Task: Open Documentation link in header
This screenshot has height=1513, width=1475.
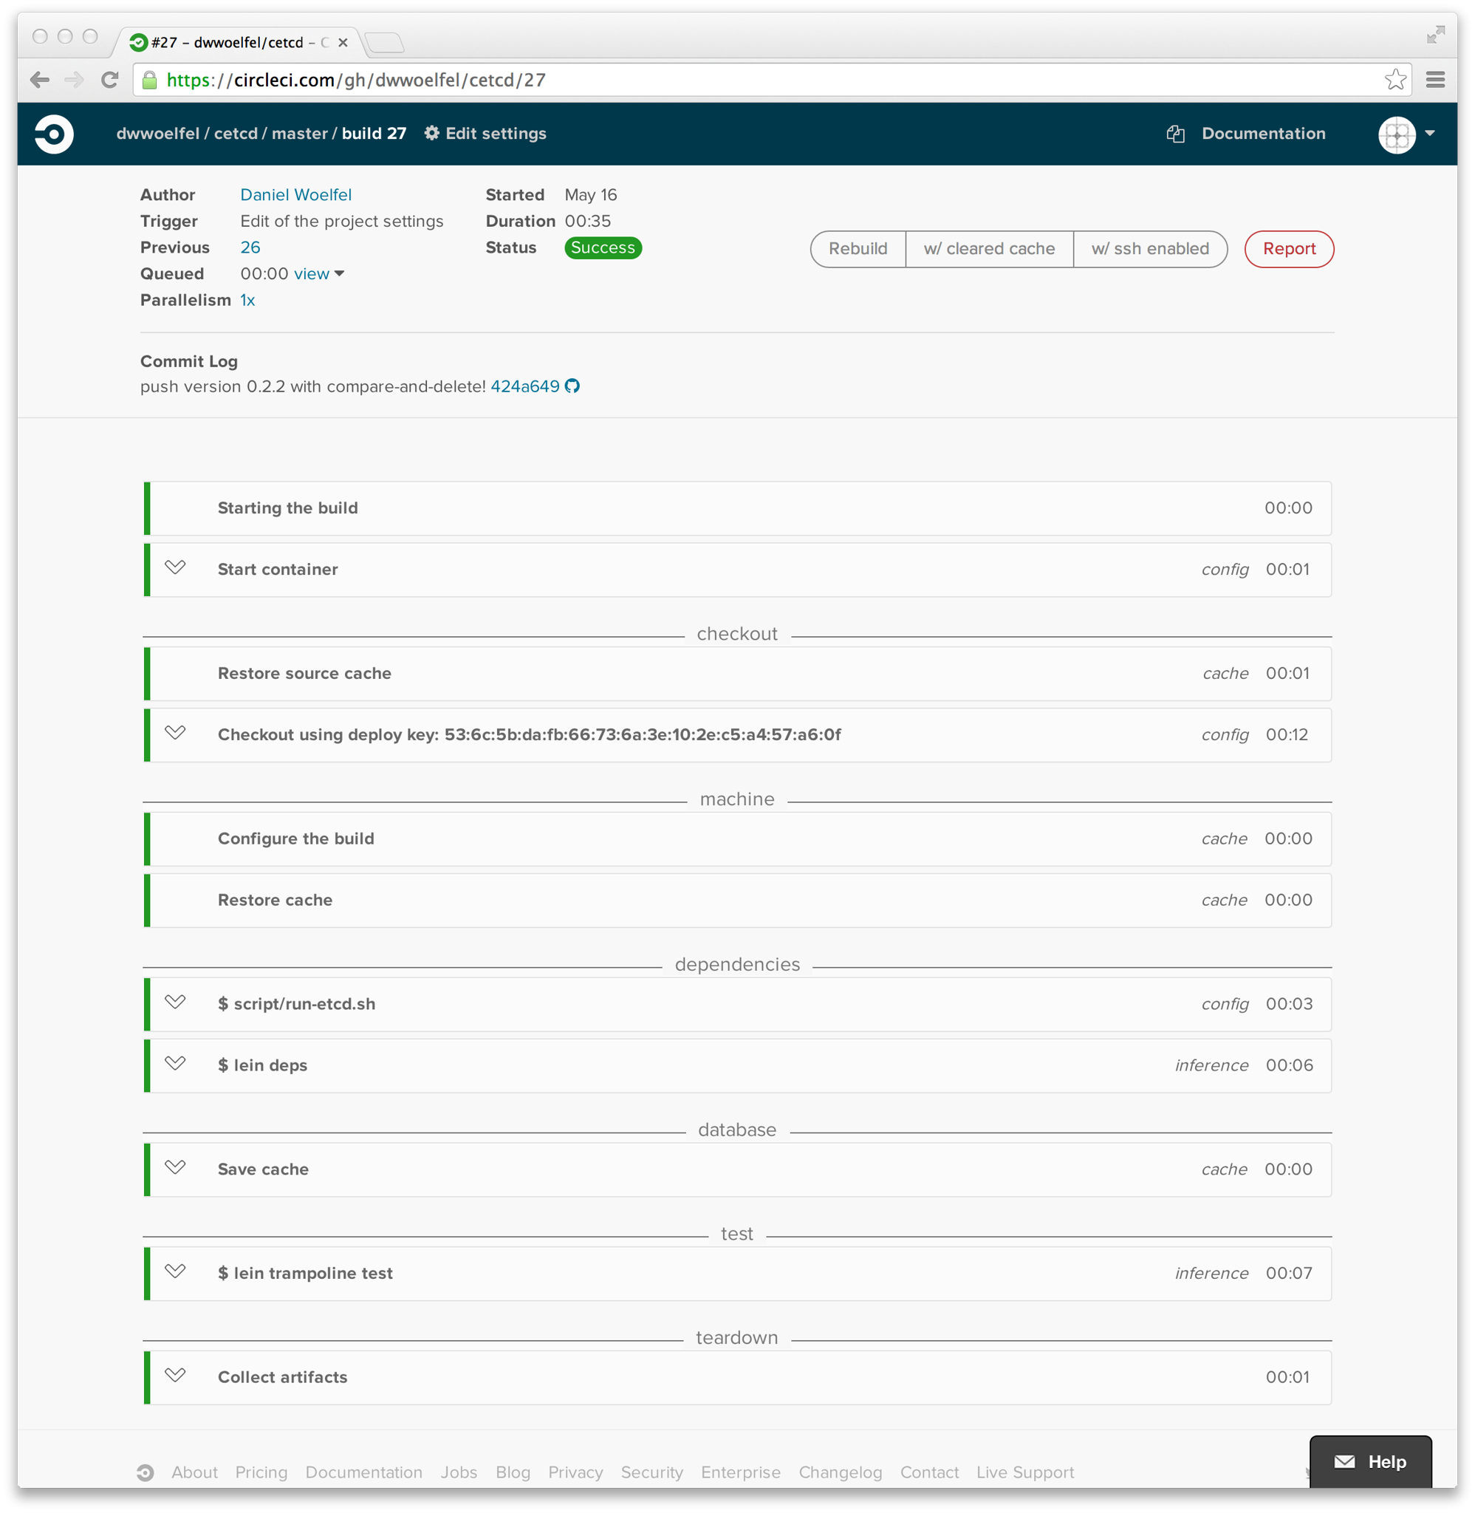Action: click(x=1263, y=133)
